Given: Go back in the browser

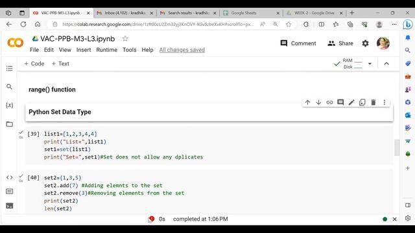Looking at the screenshot, I should (x=9, y=25).
